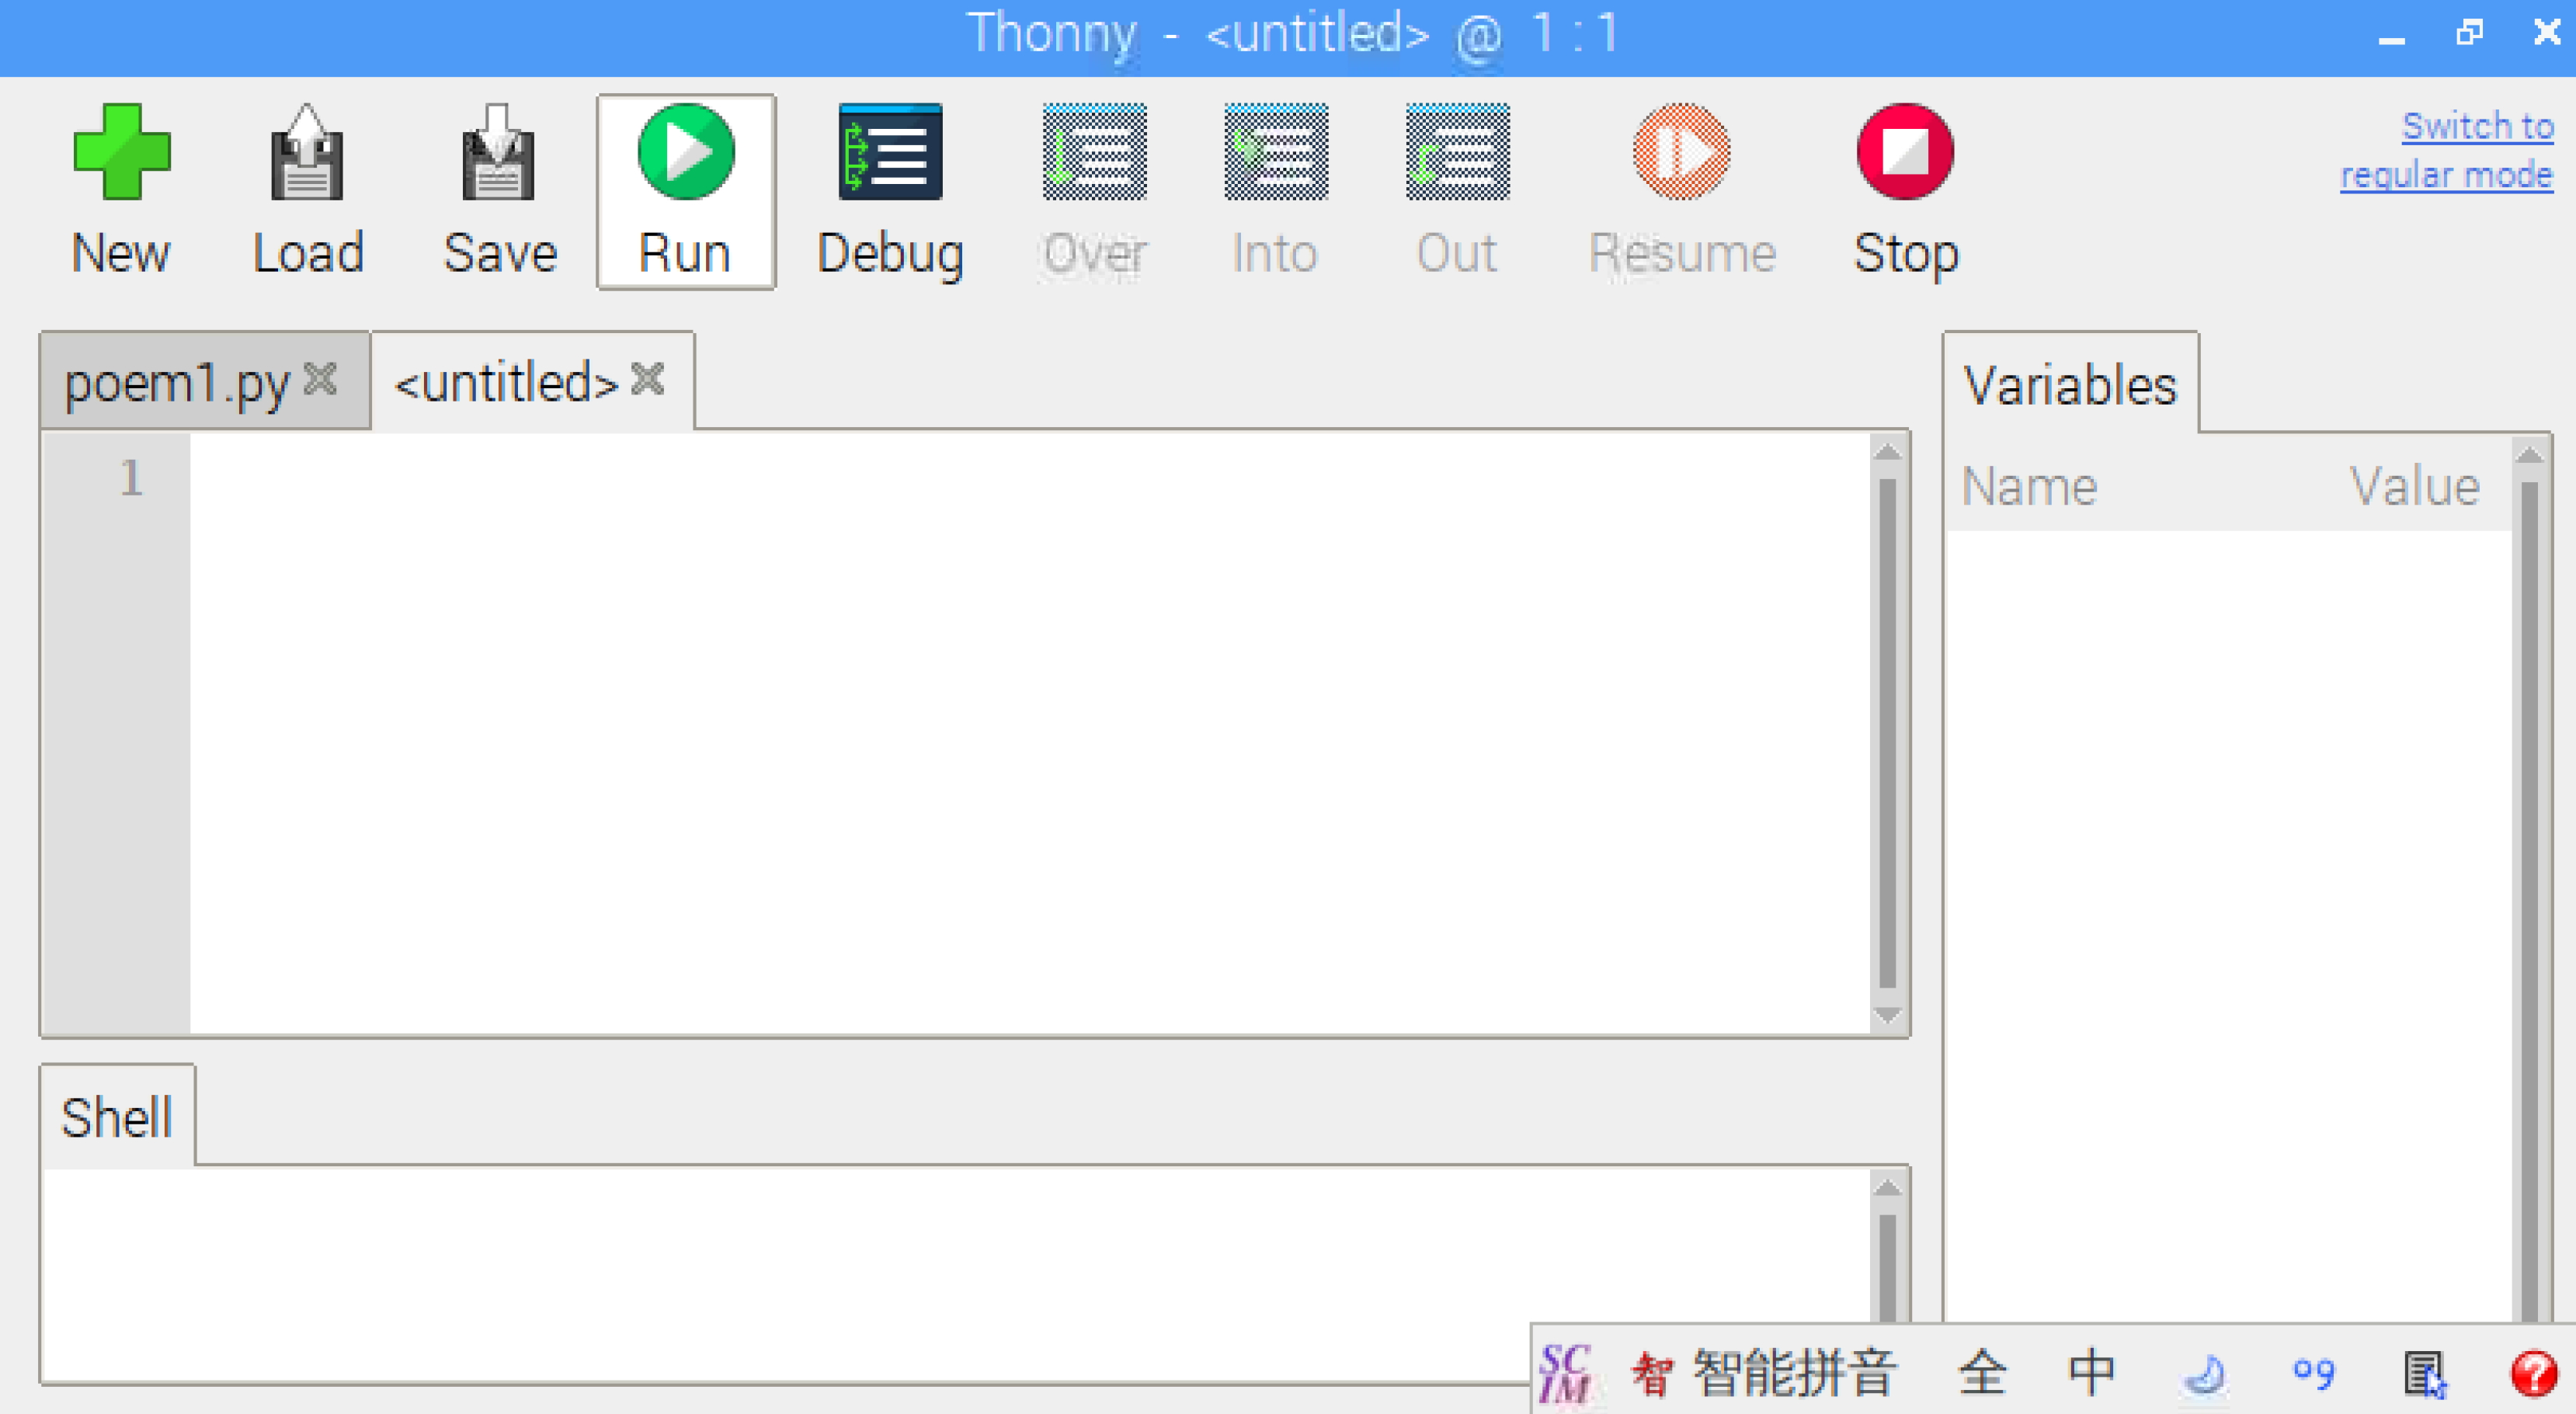Open IME help red question icon
This screenshot has height=1414, width=2576.
[x=2534, y=1373]
